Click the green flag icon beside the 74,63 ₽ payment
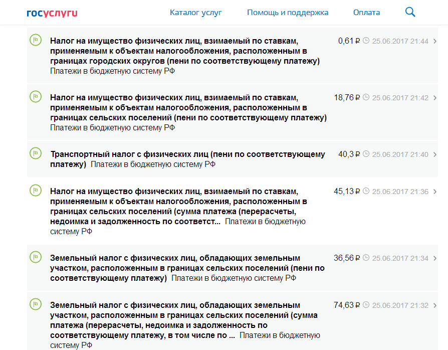448x350 pixels. click(36, 304)
